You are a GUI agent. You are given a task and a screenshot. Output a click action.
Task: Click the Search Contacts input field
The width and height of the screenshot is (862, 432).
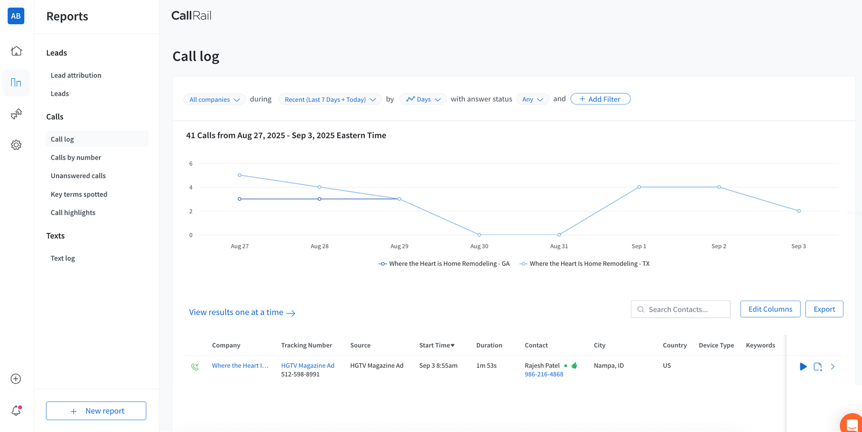(x=684, y=309)
